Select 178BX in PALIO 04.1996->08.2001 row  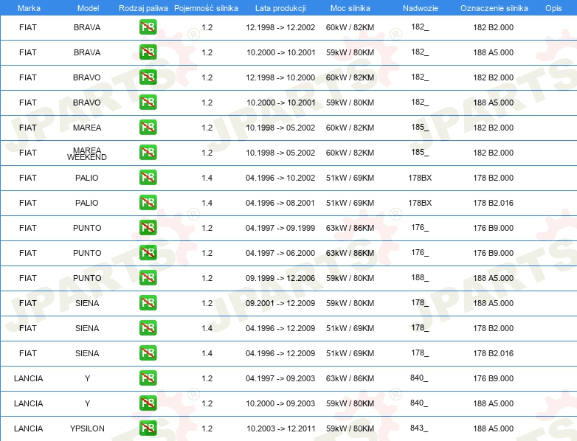420,203
